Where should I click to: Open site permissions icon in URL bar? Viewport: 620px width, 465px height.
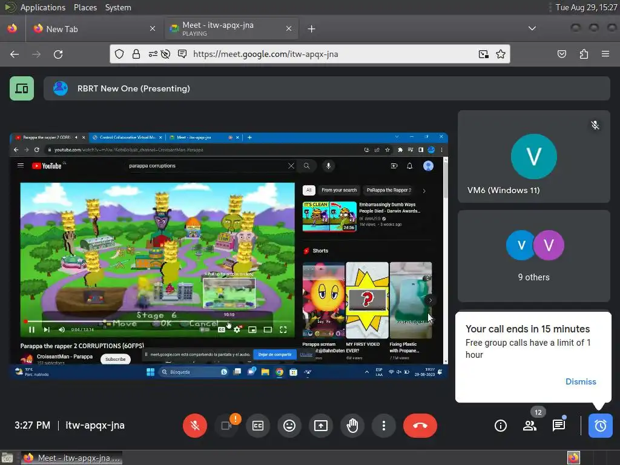(x=153, y=54)
